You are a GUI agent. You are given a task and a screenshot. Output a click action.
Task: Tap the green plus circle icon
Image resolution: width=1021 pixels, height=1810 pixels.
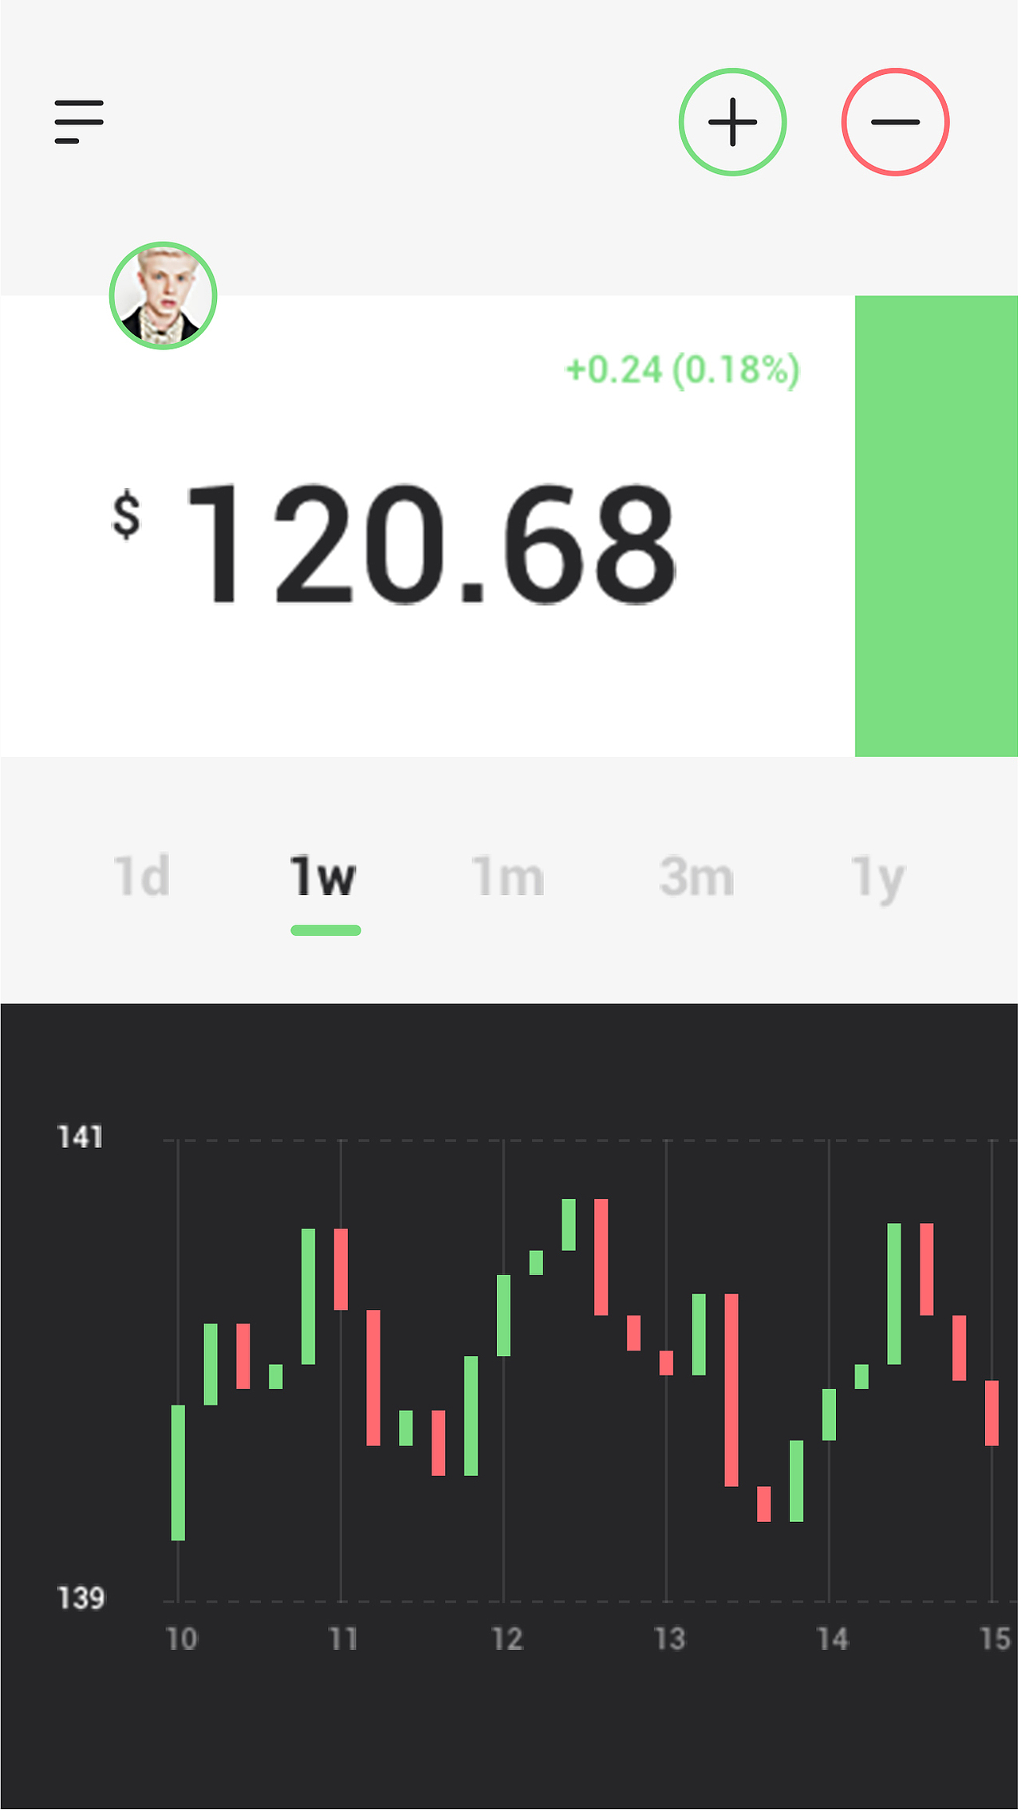[x=732, y=122]
